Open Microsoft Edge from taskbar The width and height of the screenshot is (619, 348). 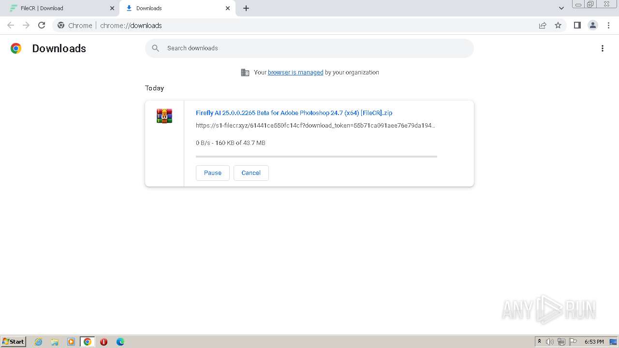click(x=120, y=342)
